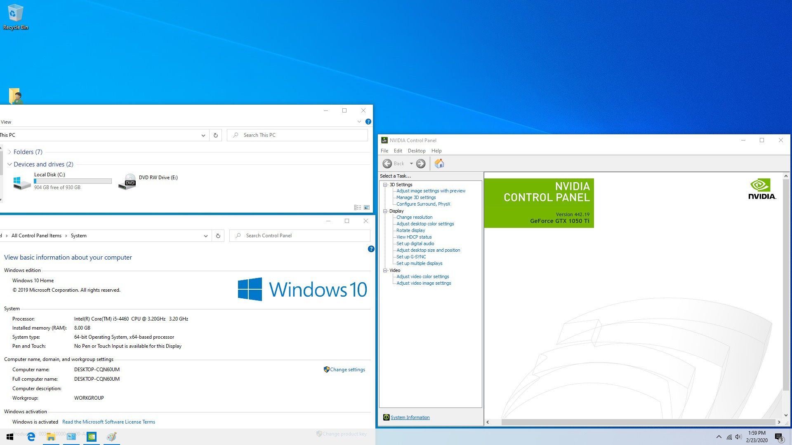Viewport: 792px width, 445px height.
Task: Collapse the Display tree node
Action: [x=385, y=211]
